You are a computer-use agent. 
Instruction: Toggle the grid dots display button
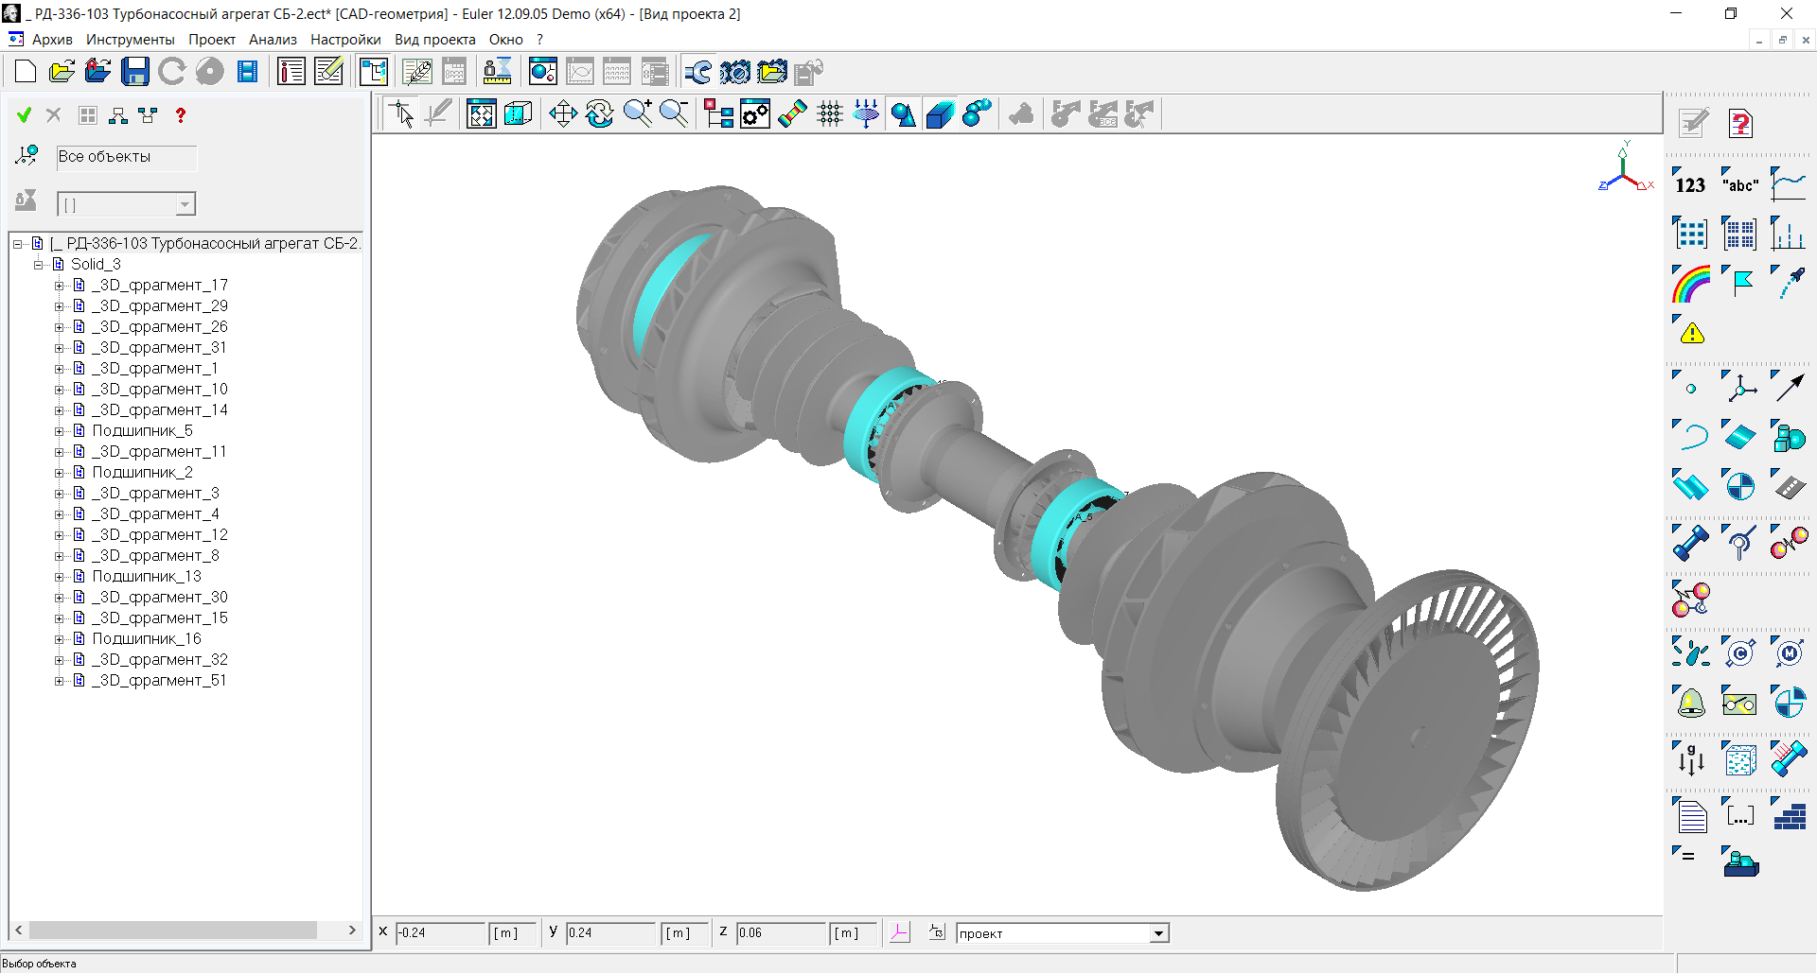830,114
